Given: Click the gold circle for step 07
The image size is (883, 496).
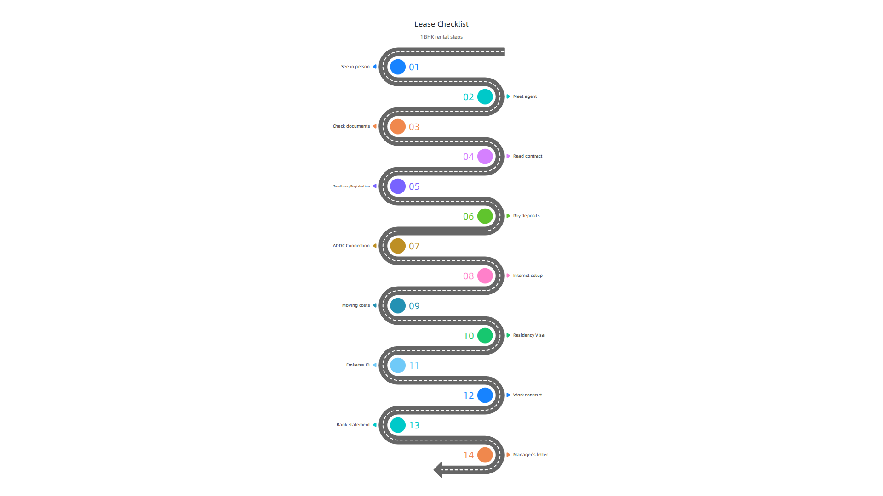Looking at the screenshot, I should (398, 246).
